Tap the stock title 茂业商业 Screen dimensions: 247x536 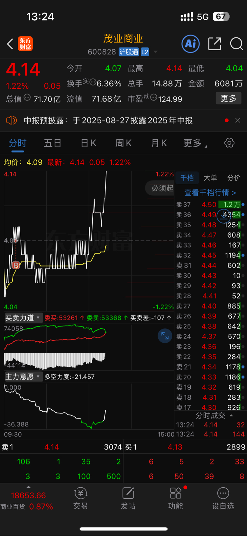pos(123,39)
